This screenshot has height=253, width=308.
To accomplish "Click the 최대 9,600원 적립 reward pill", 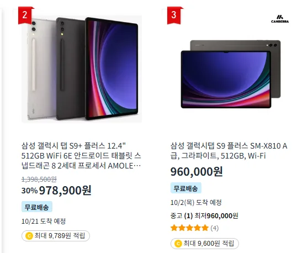I will click(x=205, y=244).
